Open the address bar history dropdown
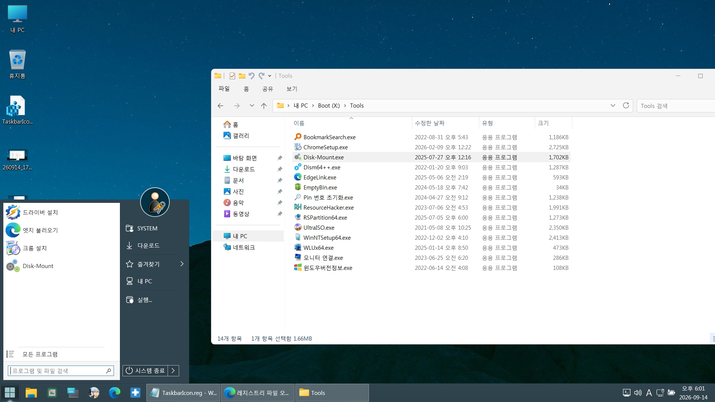This screenshot has height=402, width=715. [x=613, y=106]
